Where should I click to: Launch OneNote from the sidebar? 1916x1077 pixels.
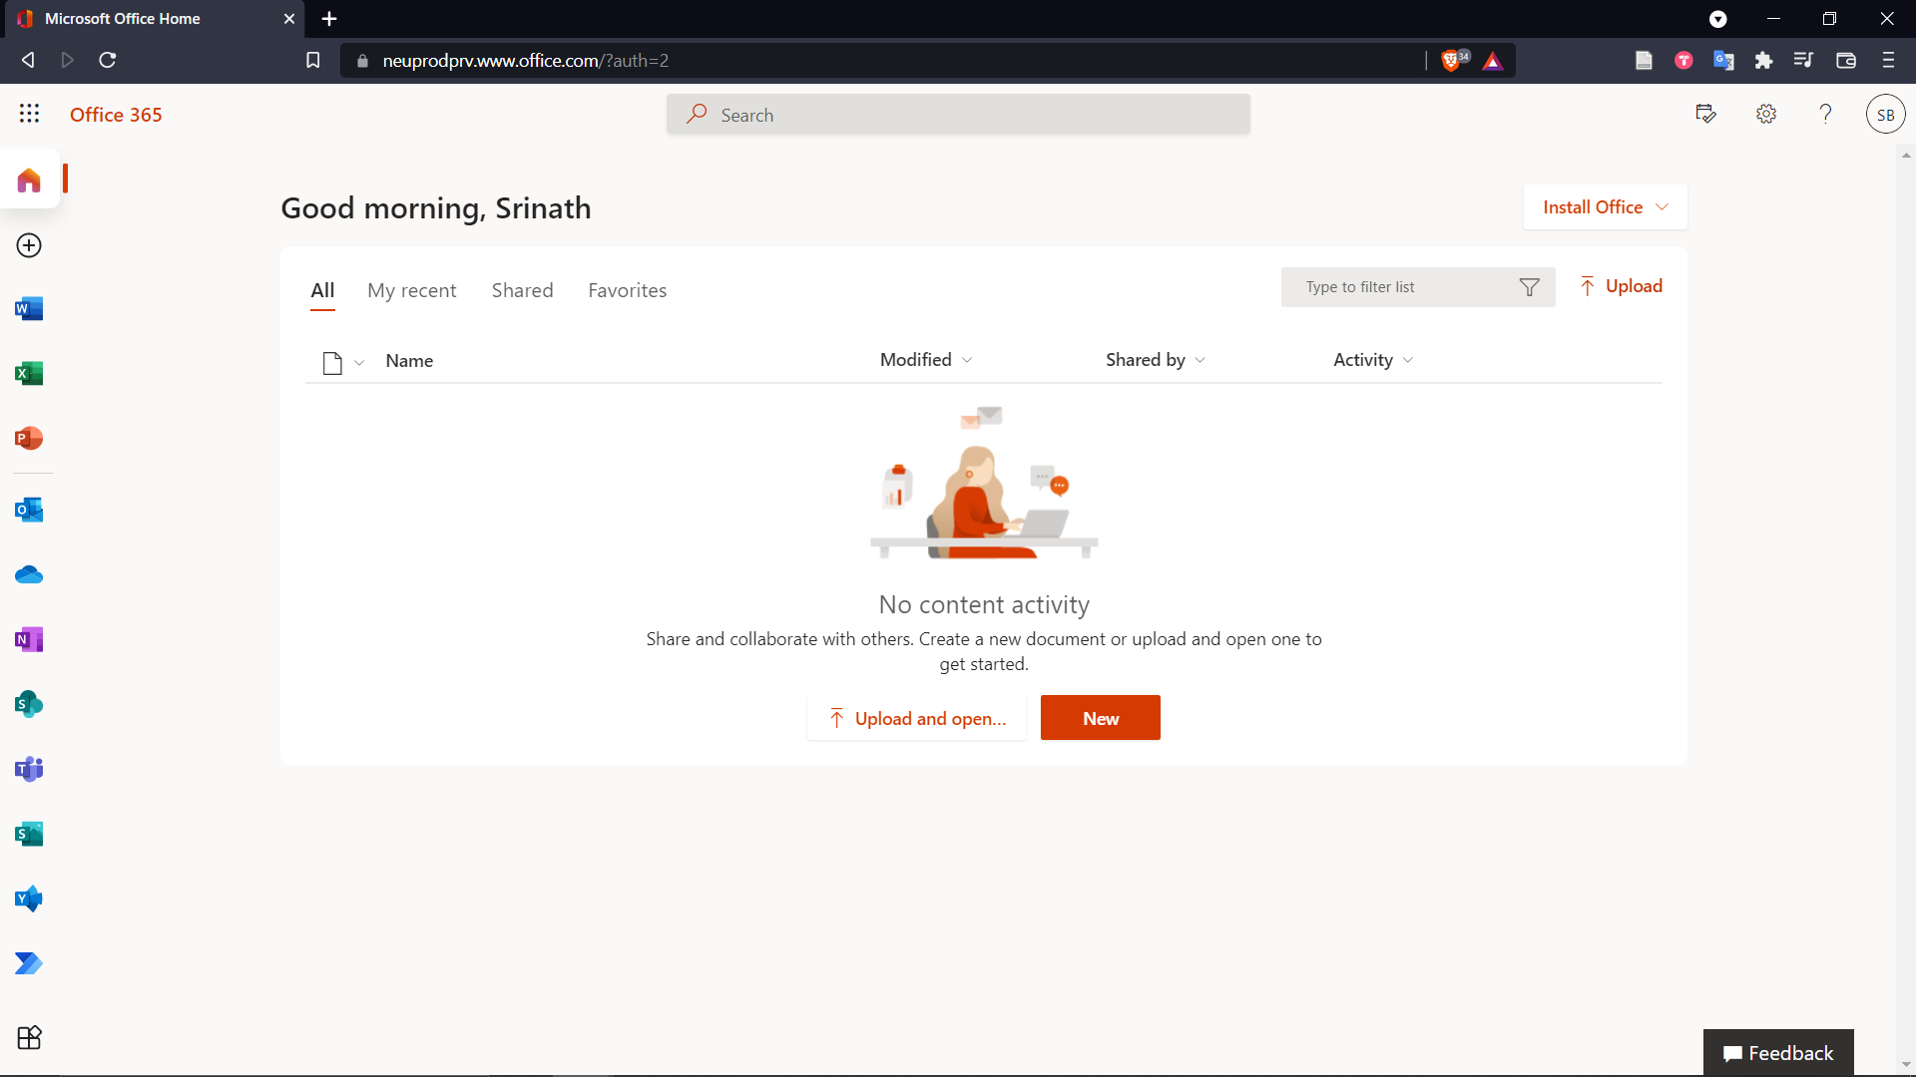pyautogui.click(x=29, y=640)
